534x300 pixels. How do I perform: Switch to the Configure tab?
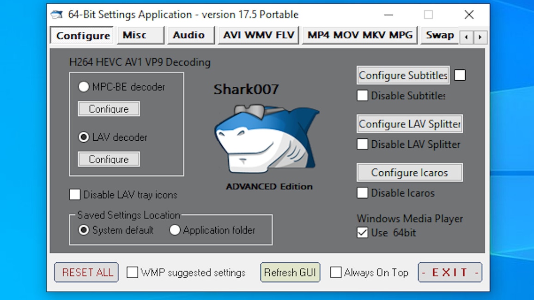(82, 36)
